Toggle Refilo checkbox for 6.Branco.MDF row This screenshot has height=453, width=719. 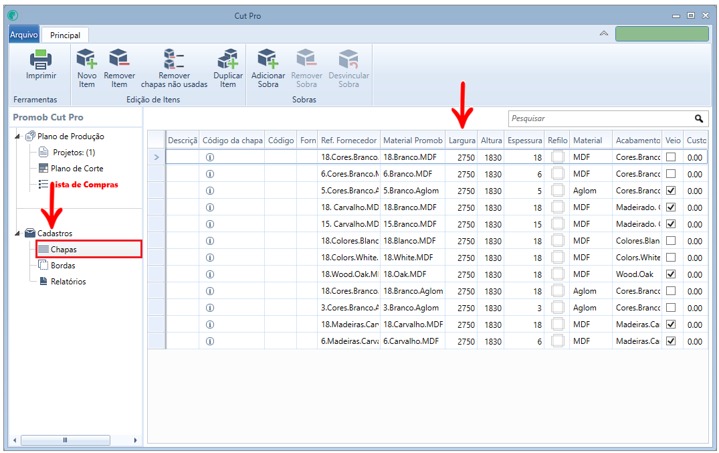tap(558, 174)
